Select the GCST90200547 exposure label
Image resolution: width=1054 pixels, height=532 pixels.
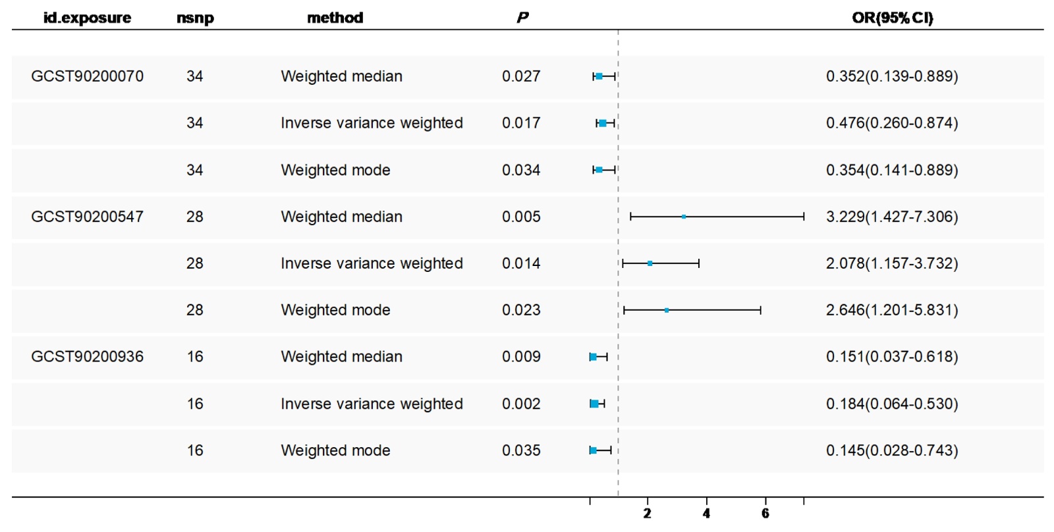pos(87,217)
